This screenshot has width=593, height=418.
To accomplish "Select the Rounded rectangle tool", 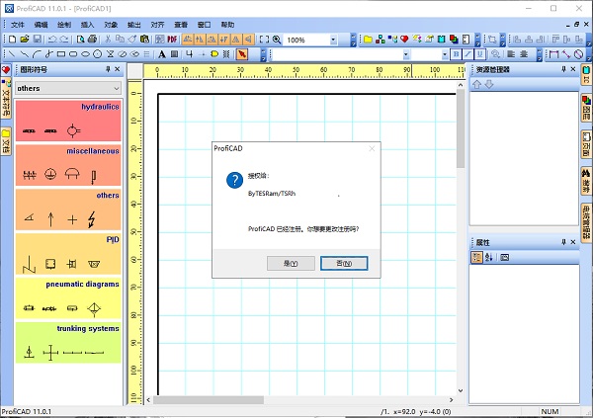I will (73, 54).
